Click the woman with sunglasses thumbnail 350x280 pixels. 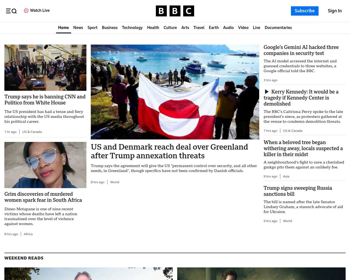(x=45, y=165)
